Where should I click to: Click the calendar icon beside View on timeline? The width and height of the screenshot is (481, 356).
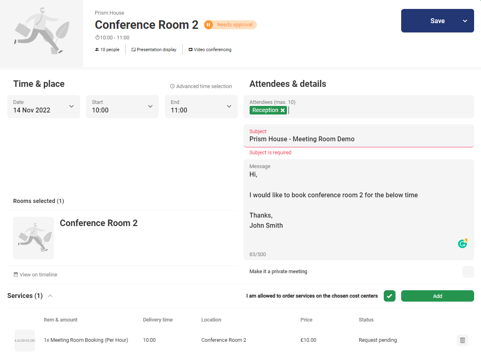tap(16, 275)
